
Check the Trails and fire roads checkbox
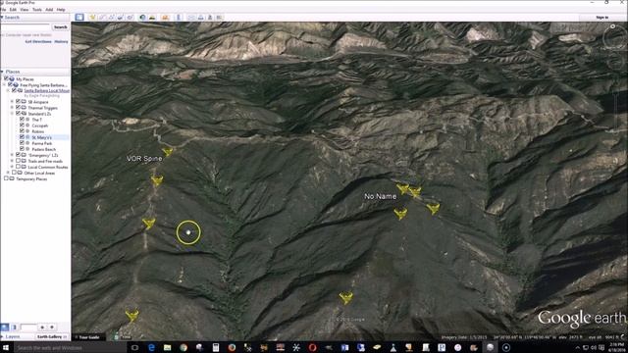click(x=18, y=161)
